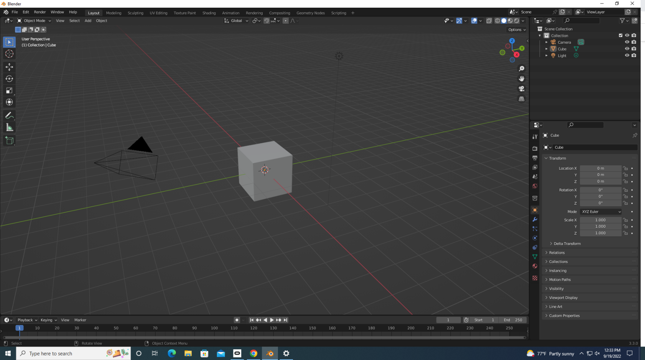Open Render properties tab icon
Screen dimensions: 645x360
[x=535, y=148]
